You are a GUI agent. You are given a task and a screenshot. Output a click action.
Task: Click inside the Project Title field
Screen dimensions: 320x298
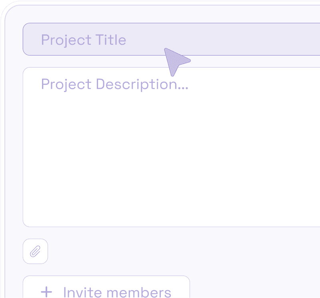pos(120,39)
